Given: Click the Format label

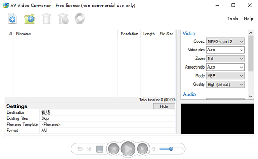Looking at the screenshot, I should coord(12,130).
